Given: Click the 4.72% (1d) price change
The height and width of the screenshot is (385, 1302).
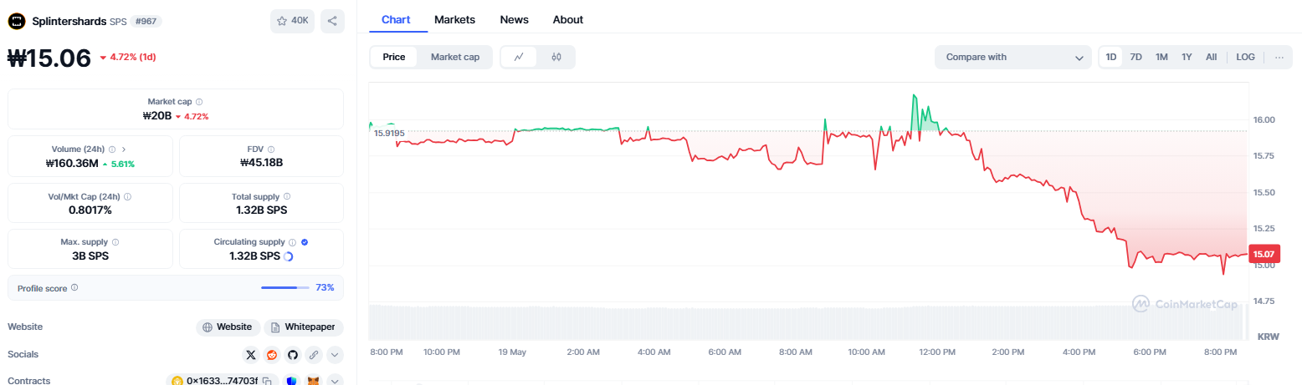Looking at the screenshot, I should coord(128,58).
